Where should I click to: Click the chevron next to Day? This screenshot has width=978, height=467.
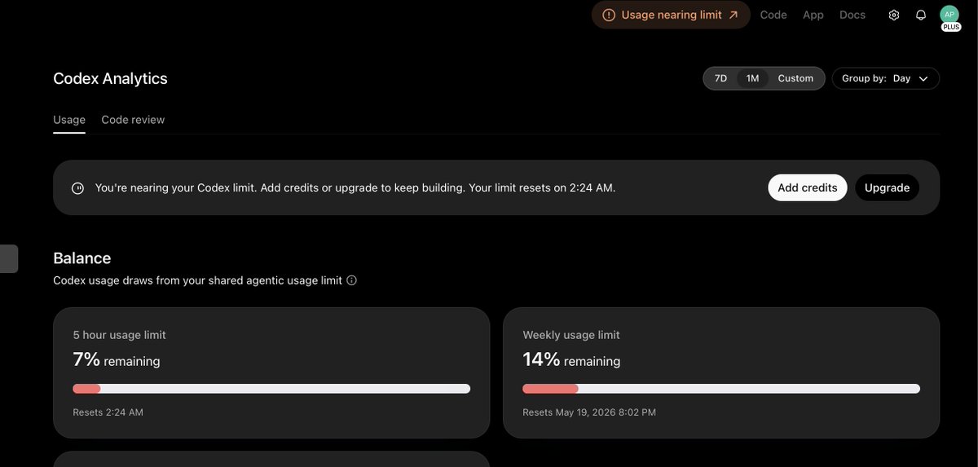click(x=923, y=79)
